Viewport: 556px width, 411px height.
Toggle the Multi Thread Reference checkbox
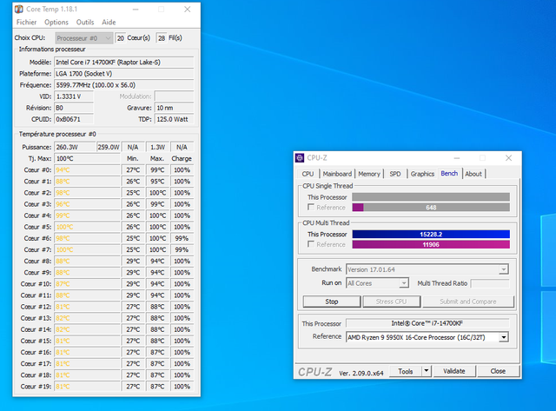(x=311, y=244)
